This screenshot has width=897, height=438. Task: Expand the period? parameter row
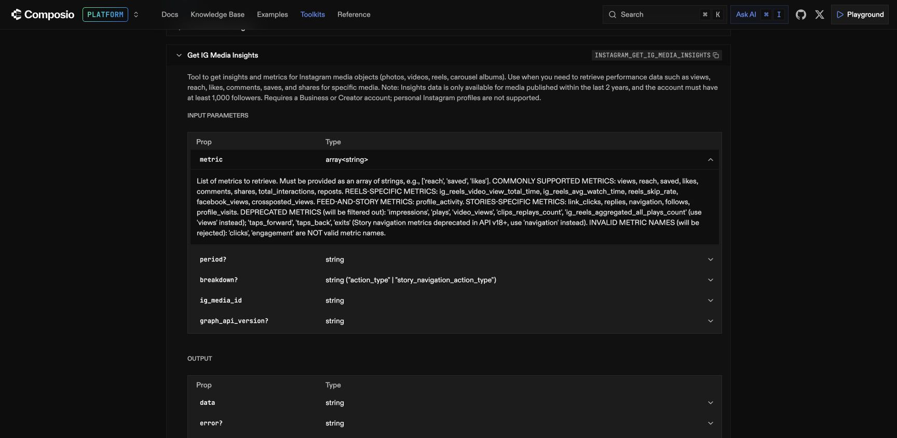click(455, 259)
